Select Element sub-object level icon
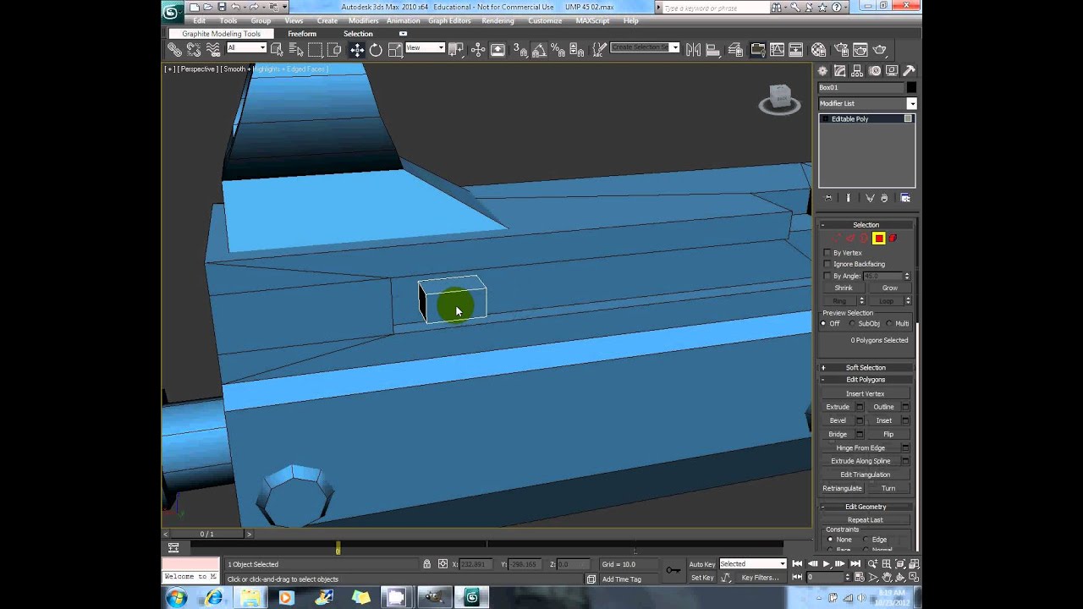 pyautogui.click(x=893, y=239)
